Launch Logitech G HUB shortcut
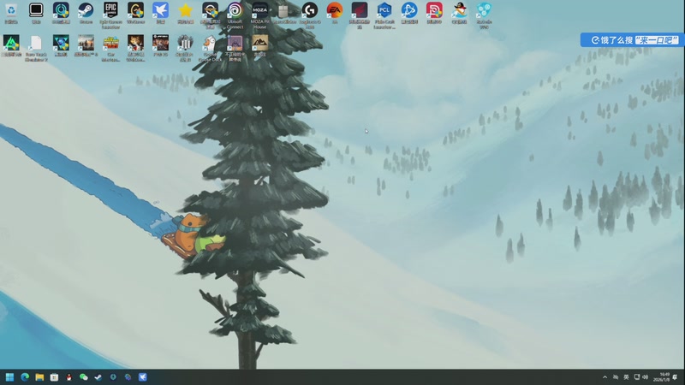The width and height of the screenshot is (685, 385). click(310, 15)
